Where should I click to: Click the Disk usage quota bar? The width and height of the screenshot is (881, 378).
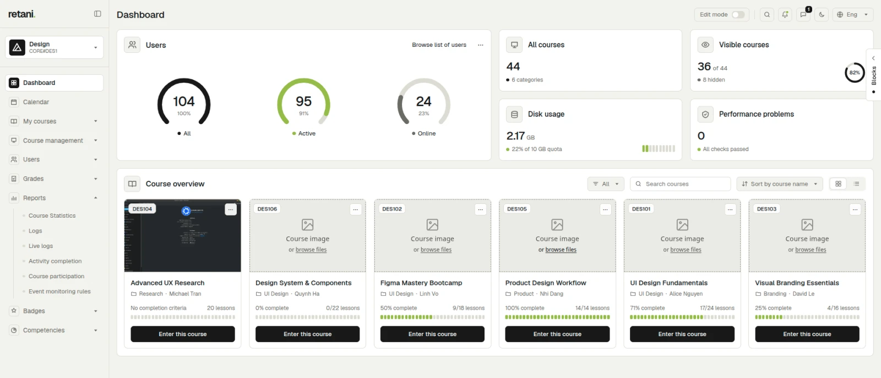(x=659, y=148)
